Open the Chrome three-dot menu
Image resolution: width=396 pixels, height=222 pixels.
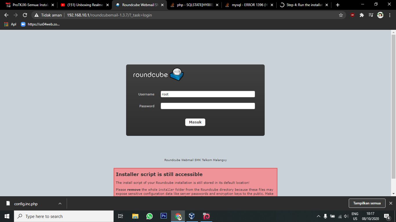(x=389, y=15)
